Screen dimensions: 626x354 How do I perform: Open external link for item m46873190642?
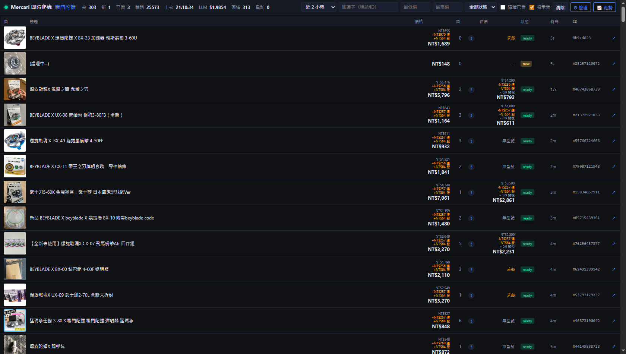(x=614, y=321)
